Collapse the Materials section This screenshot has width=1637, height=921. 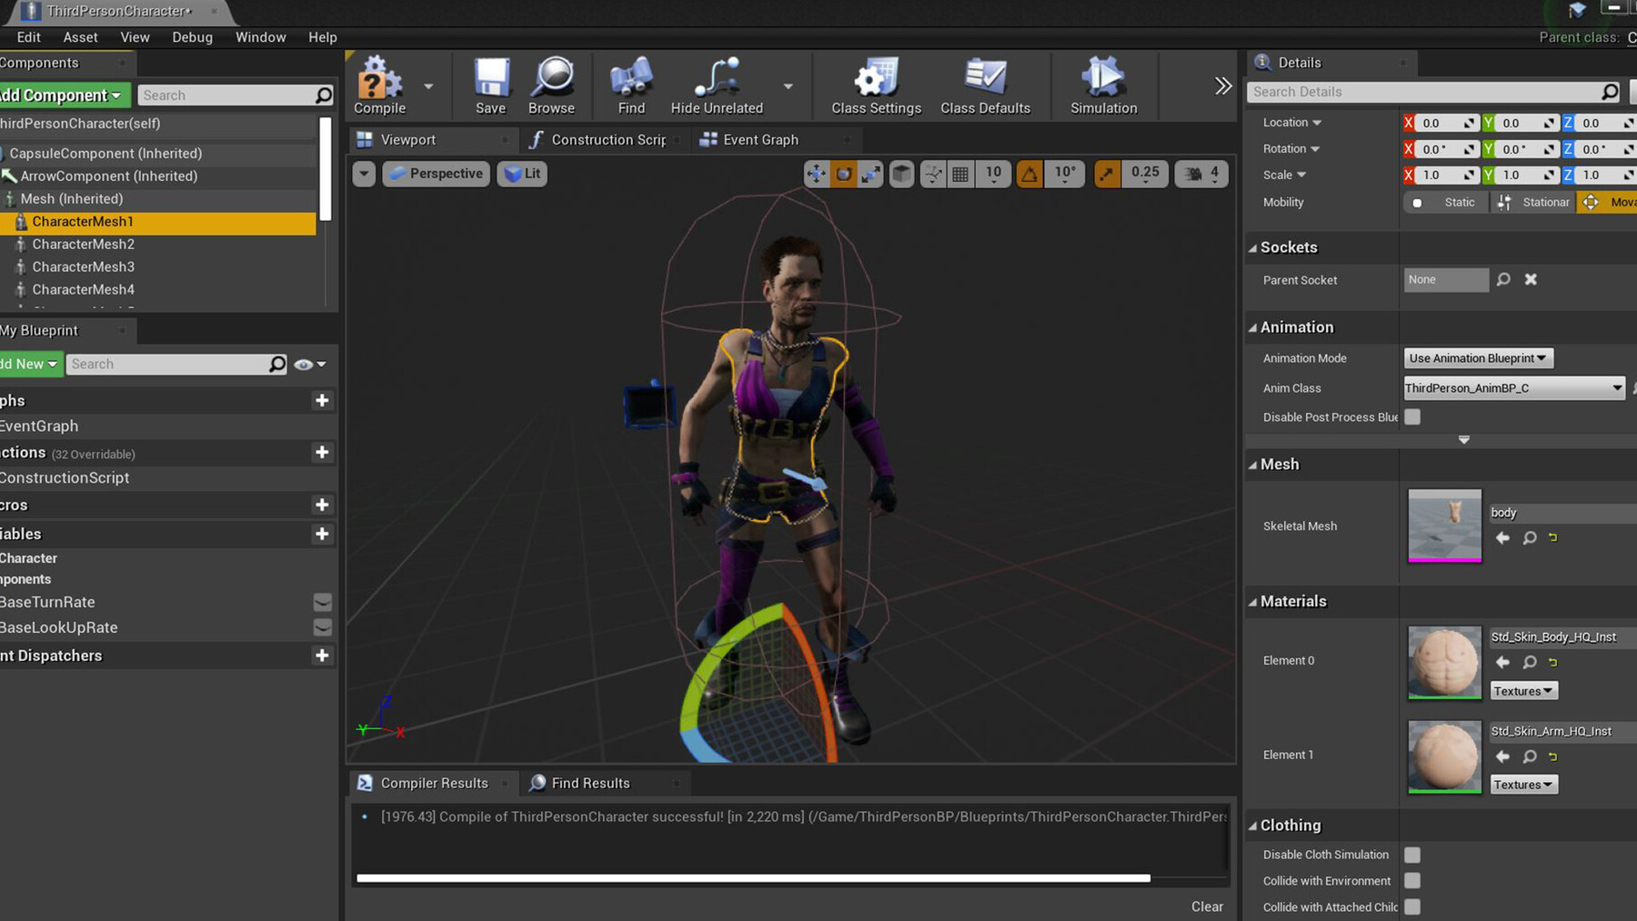point(1252,601)
